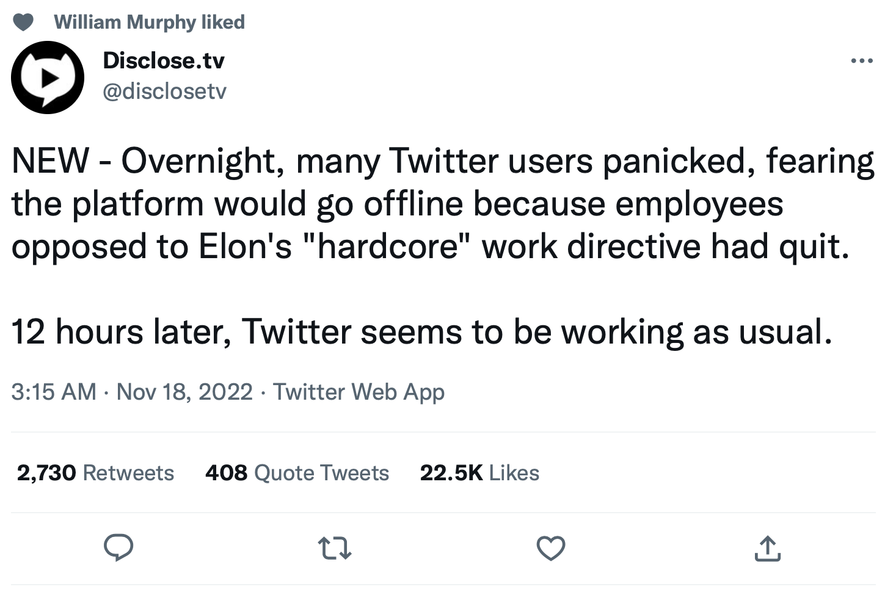This screenshot has width=896, height=595.
Task: View the 2,730 Retweets list
Action: 95,473
